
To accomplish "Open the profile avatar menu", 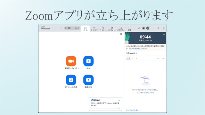I will click(148, 28).
